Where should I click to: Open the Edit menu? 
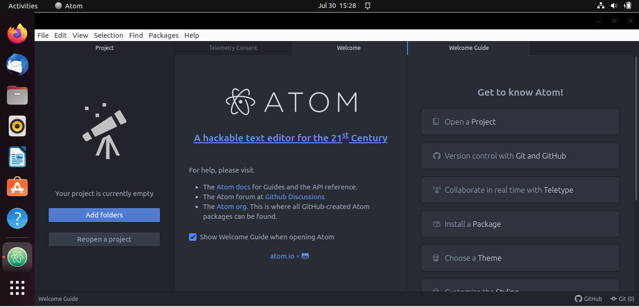tap(60, 35)
